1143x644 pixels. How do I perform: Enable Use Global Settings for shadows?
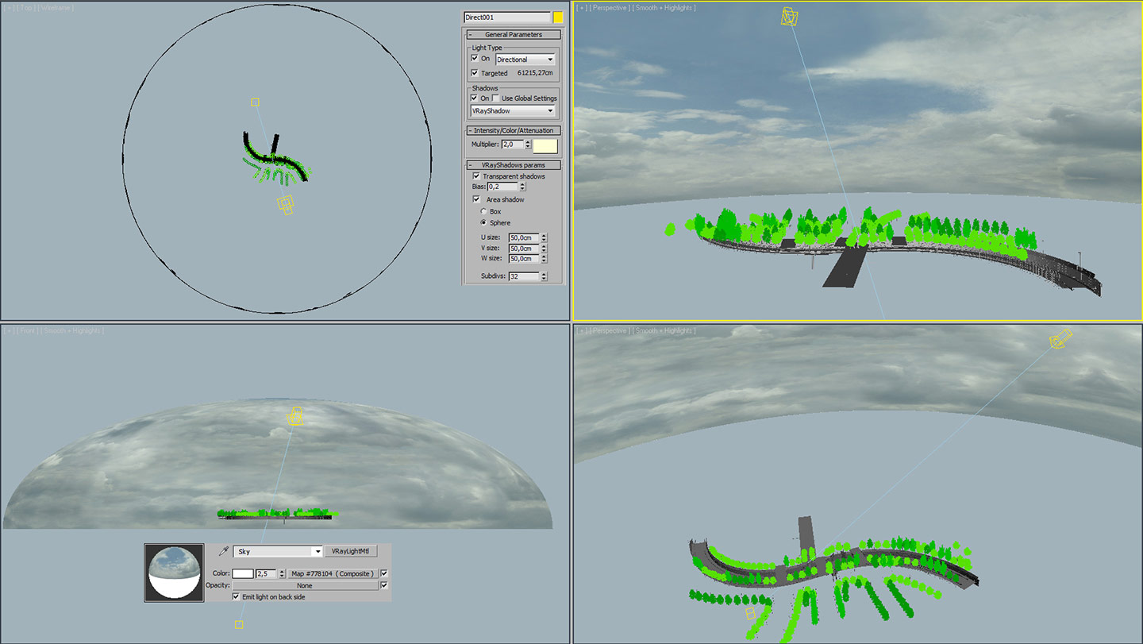coord(495,98)
